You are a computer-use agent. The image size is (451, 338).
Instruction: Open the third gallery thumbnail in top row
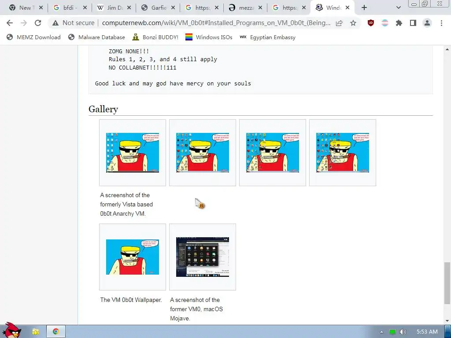pos(273,153)
